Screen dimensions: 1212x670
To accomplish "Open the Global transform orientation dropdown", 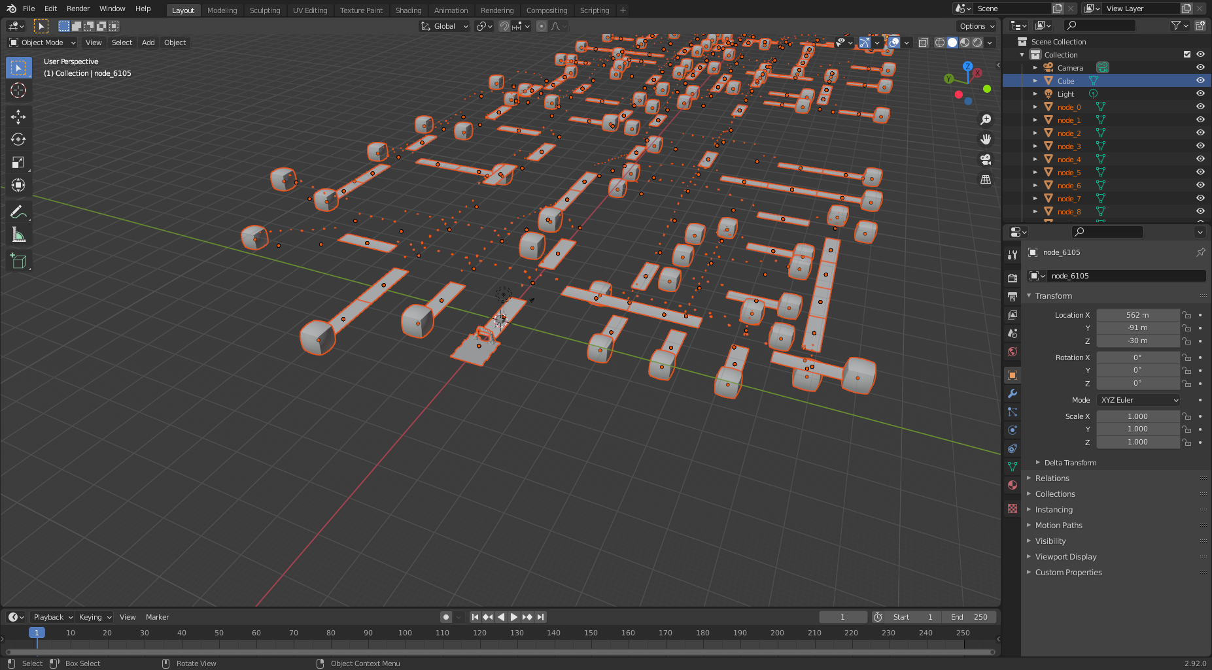I will point(444,26).
